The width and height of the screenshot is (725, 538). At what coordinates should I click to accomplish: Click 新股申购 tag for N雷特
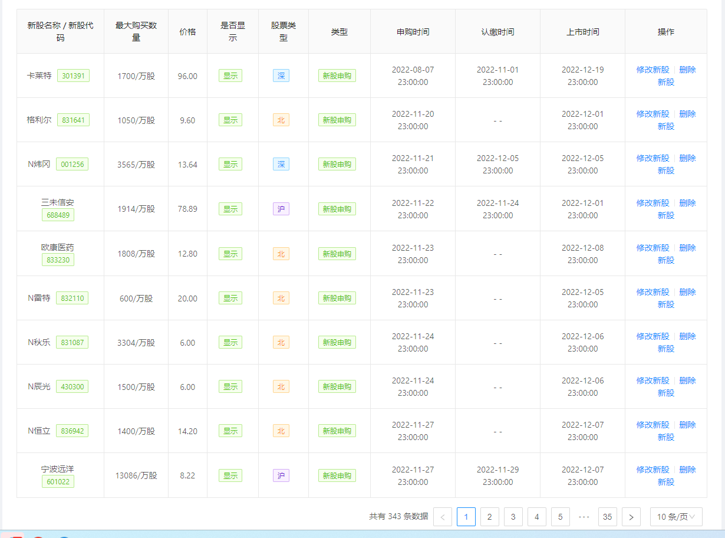pyautogui.click(x=337, y=298)
